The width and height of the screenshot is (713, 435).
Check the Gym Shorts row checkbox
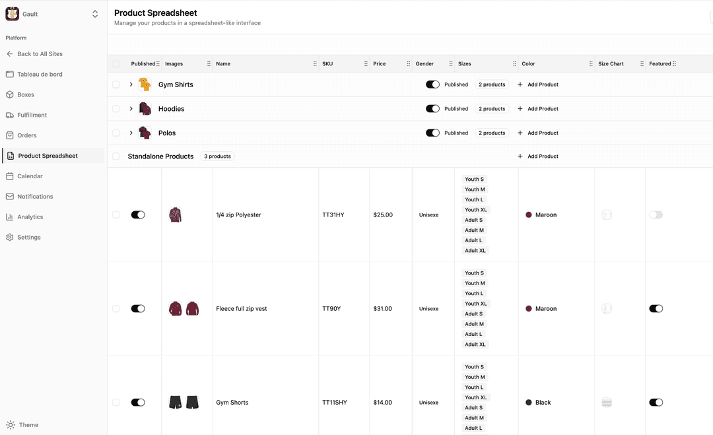pos(116,403)
